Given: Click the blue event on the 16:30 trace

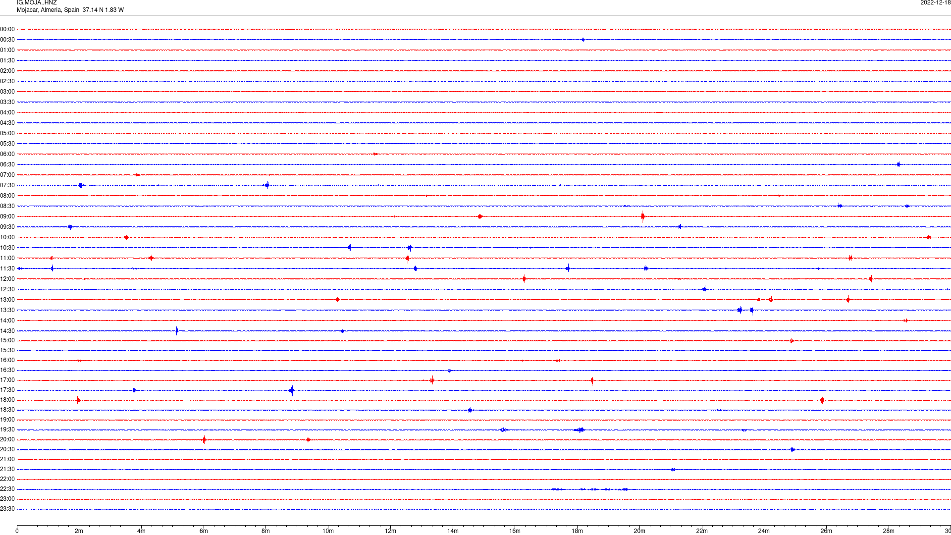Looking at the screenshot, I should (450, 371).
